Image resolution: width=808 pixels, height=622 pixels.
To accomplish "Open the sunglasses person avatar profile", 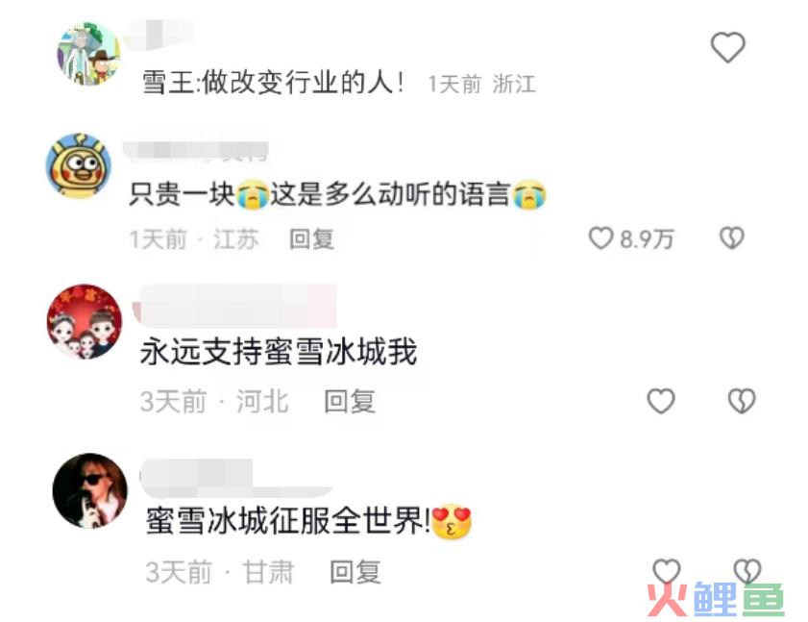I will point(90,490).
